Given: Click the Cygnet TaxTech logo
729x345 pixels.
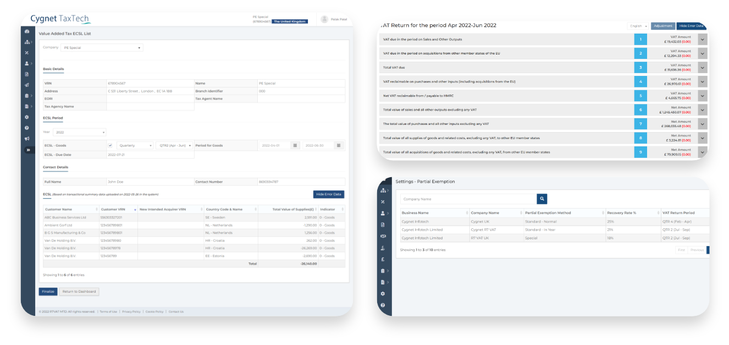Looking at the screenshot, I should tap(60, 19).
